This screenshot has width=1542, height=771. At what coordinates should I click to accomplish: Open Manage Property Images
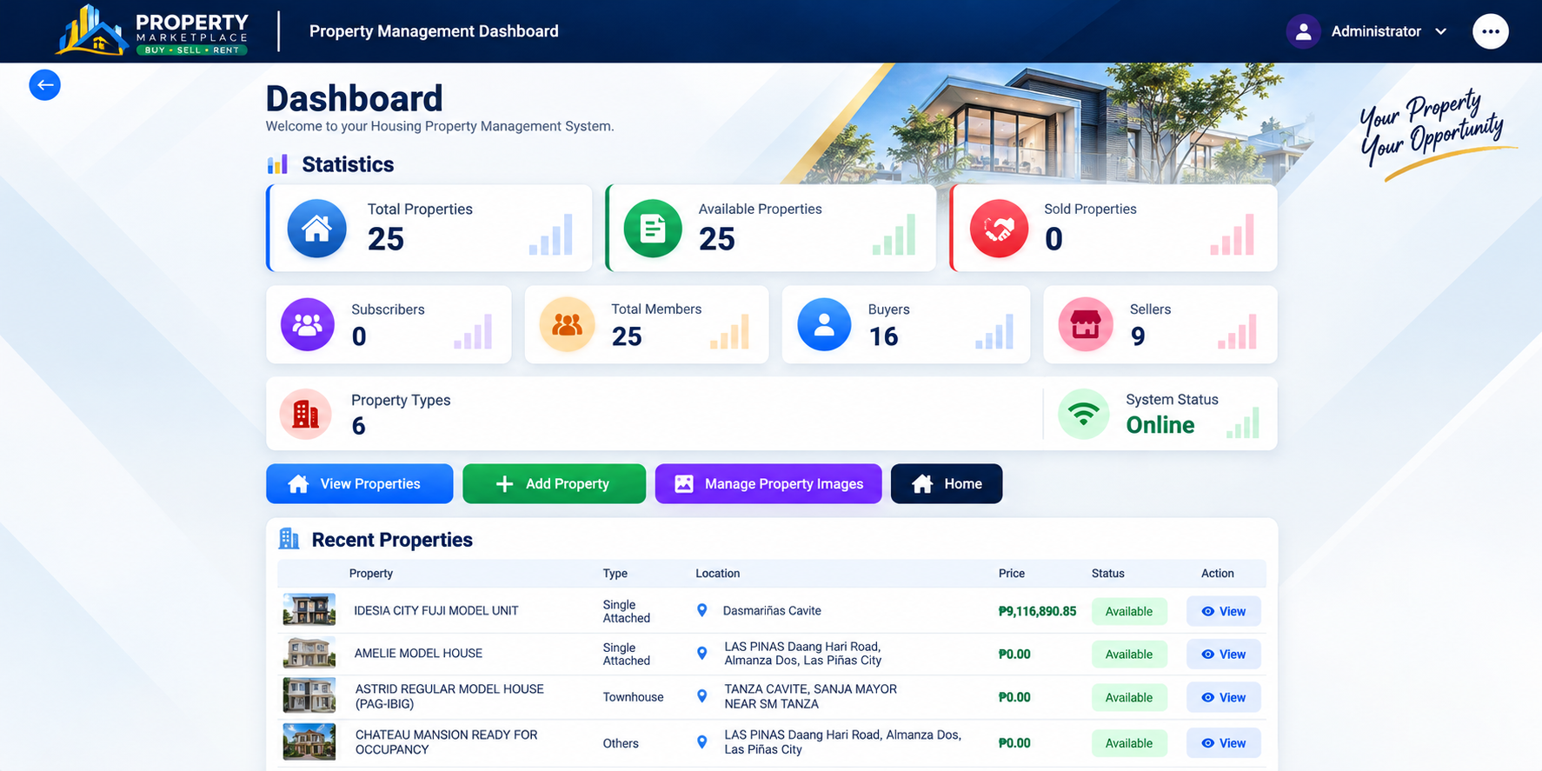click(768, 483)
